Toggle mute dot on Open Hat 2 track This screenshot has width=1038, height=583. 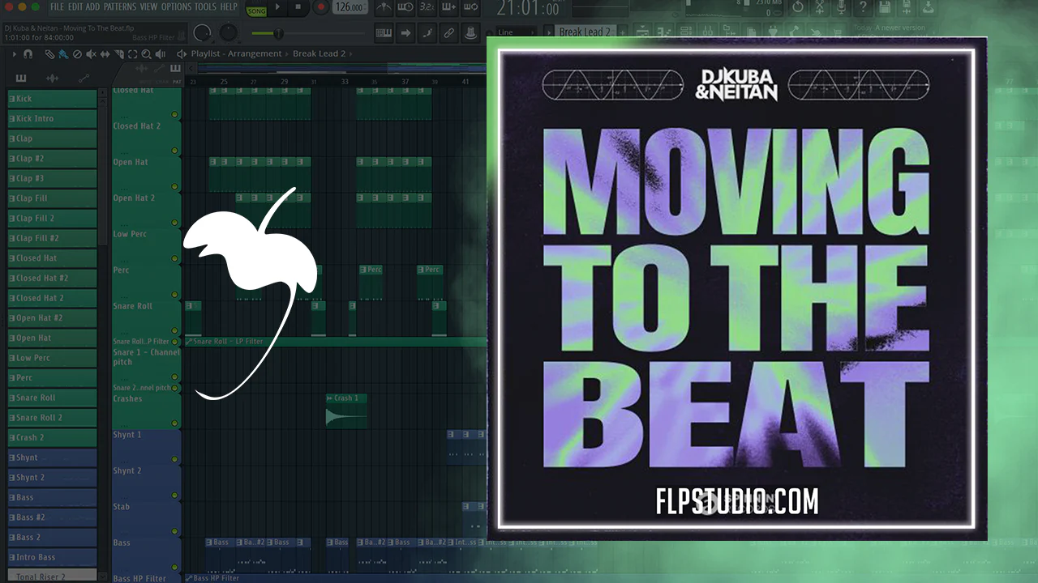tap(174, 223)
